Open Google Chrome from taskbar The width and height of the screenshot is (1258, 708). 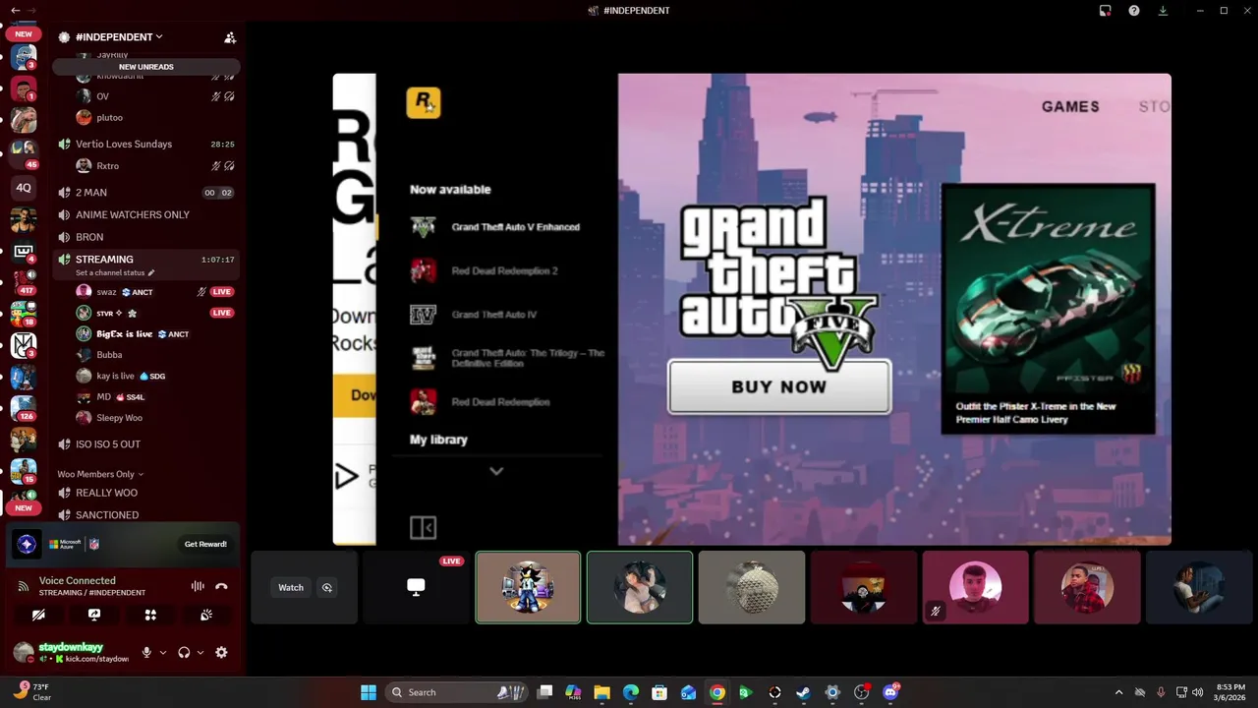pos(717,692)
